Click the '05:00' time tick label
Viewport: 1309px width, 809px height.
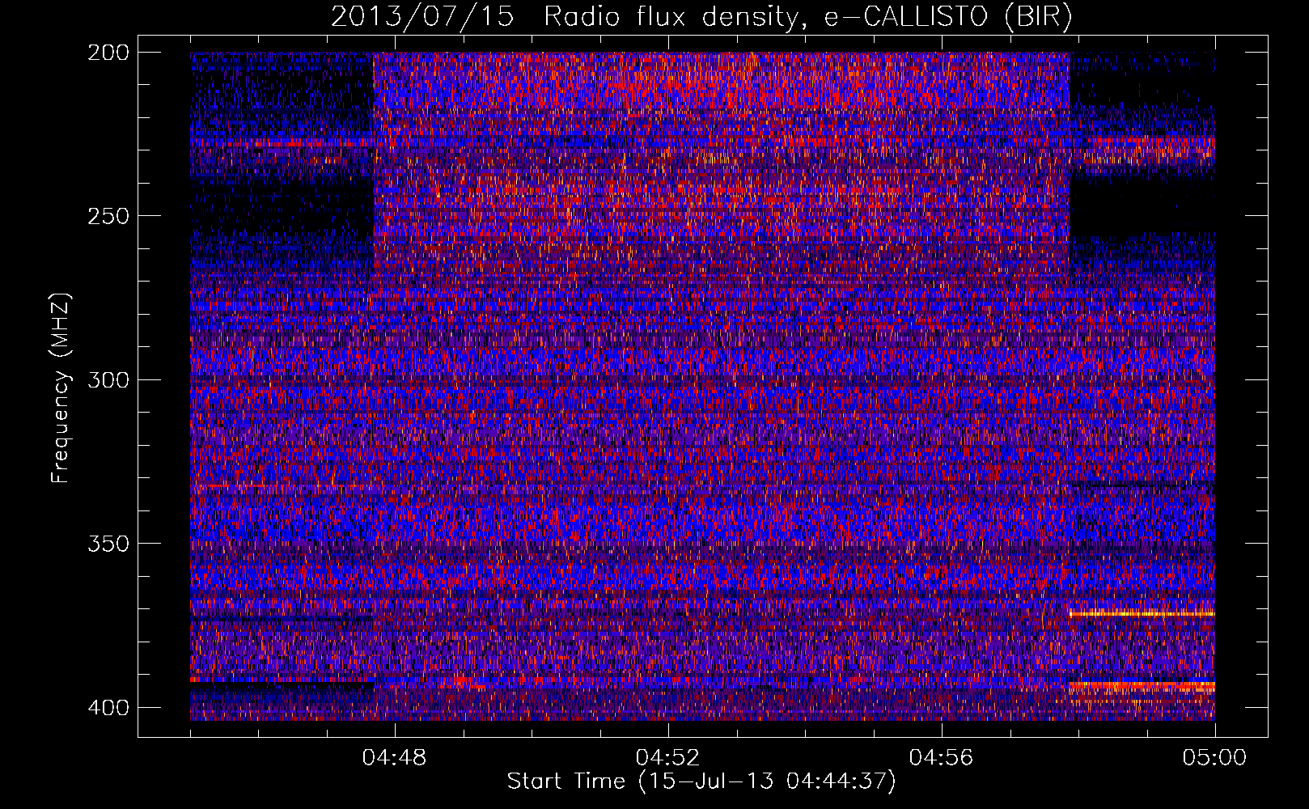[1215, 758]
